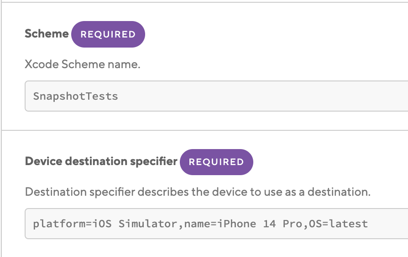The height and width of the screenshot is (257, 408).
Task: Click the word 'Simulator' in destination value
Action: click(148, 224)
